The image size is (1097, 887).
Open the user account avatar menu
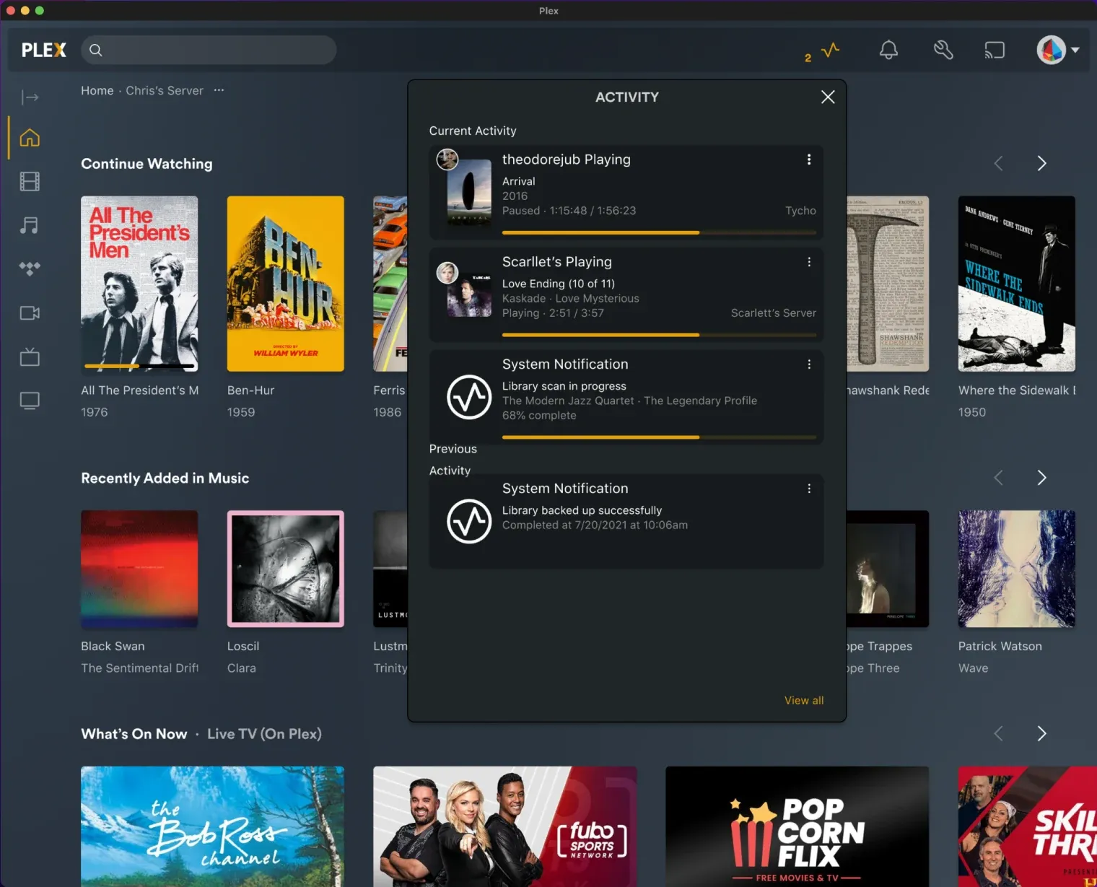[x=1058, y=50]
